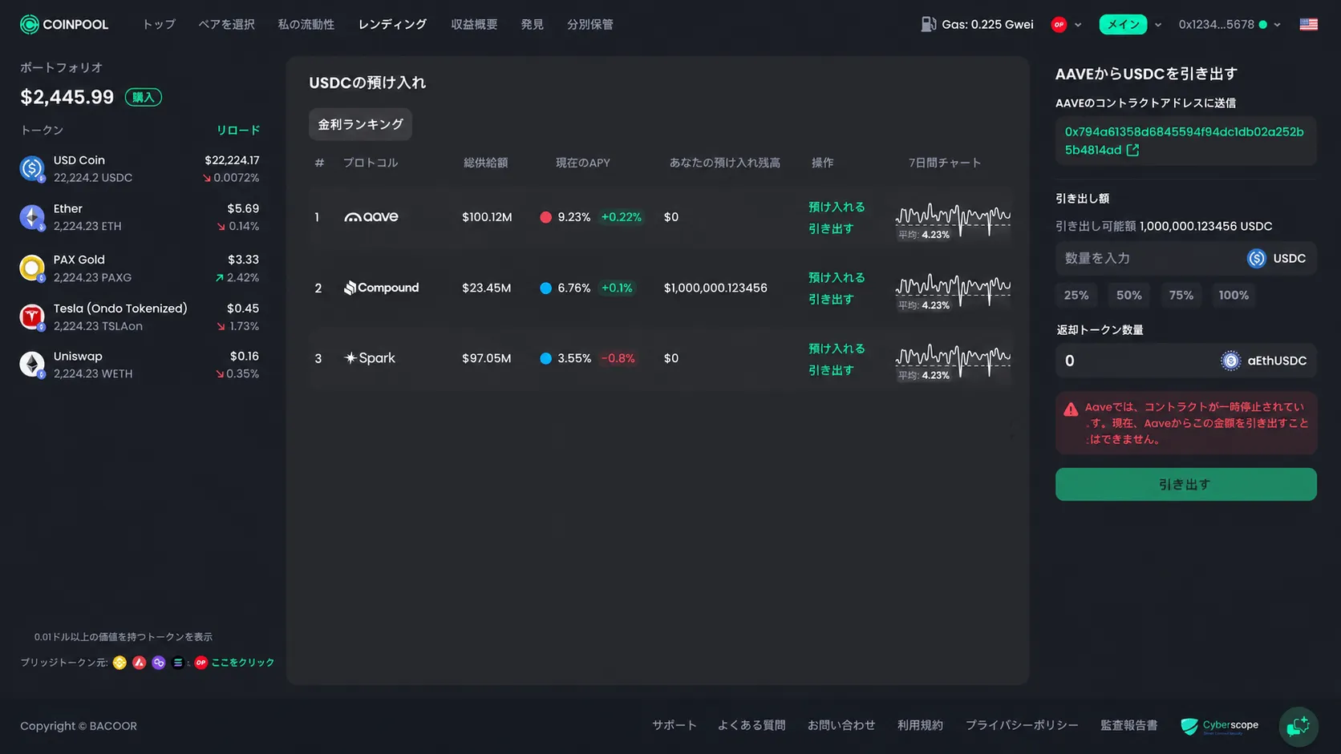Click the red OP bridge icon in footer
This screenshot has height=754, width=1341.
[x=201, y=663]
